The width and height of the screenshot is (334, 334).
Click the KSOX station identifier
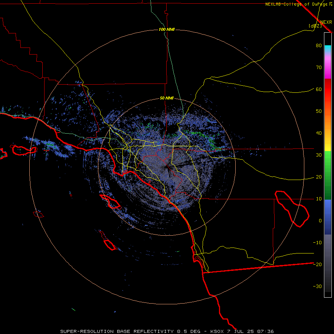[x=216, y=331]
